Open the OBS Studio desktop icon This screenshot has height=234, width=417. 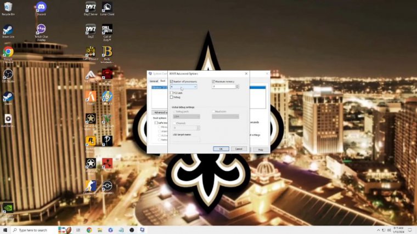point(8,74)
